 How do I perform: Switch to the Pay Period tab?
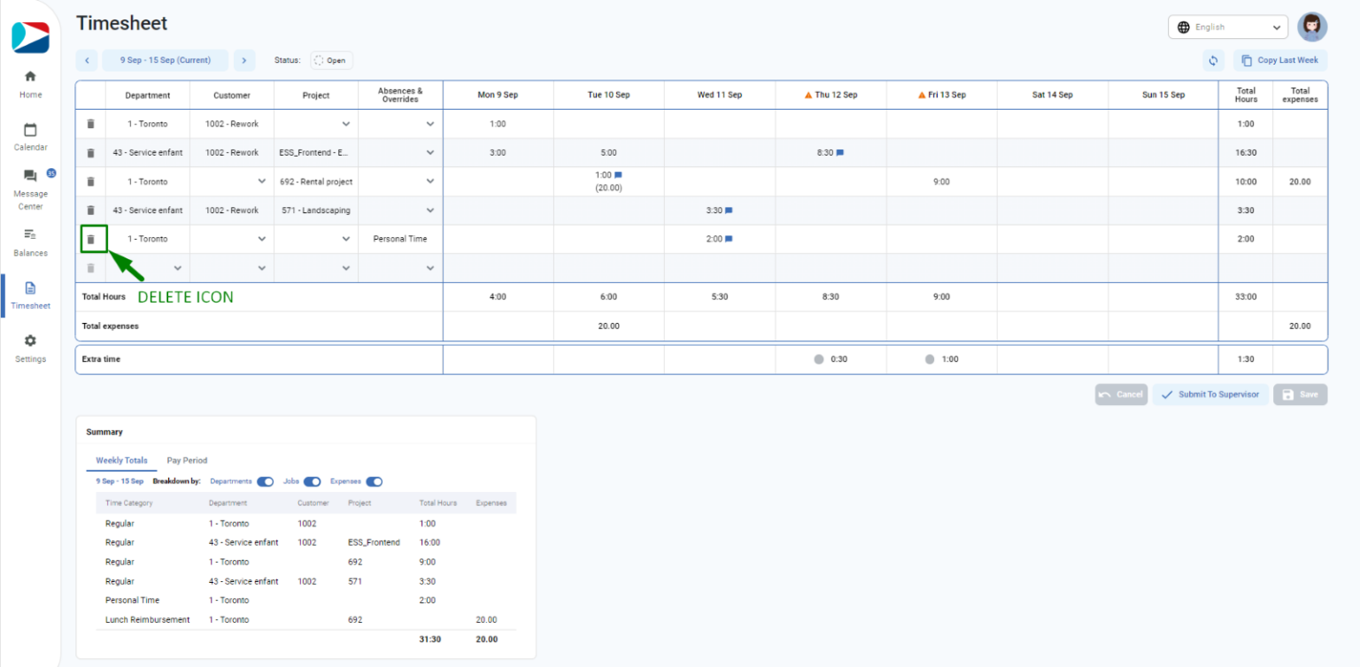pyautogui.click(x=187, y=460)
